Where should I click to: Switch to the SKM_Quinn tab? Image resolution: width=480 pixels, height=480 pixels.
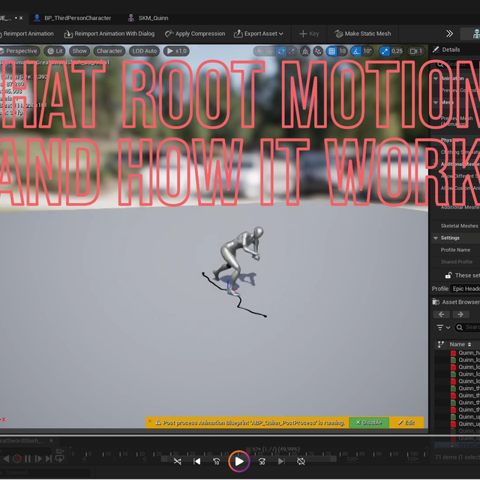[148, 18]
